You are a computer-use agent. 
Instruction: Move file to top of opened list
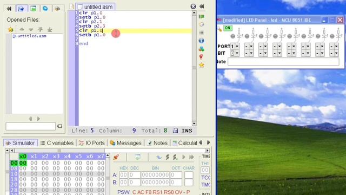click(40, 29)
